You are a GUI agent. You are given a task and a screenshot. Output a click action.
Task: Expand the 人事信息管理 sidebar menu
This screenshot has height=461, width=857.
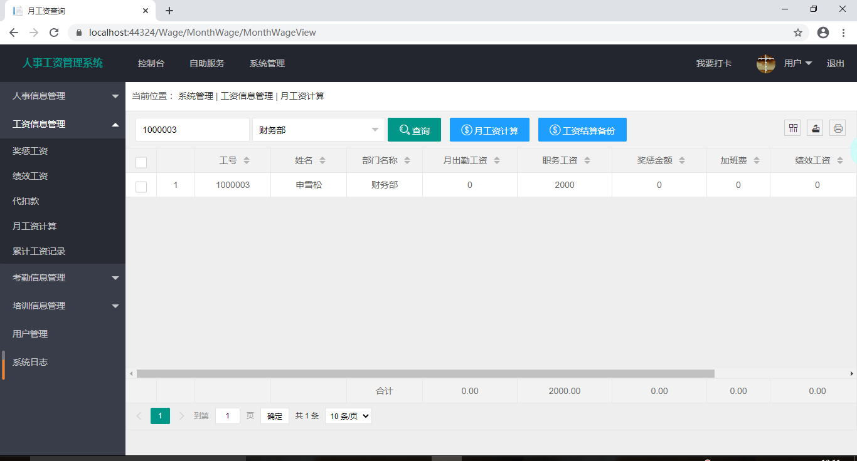coord(63,96)
